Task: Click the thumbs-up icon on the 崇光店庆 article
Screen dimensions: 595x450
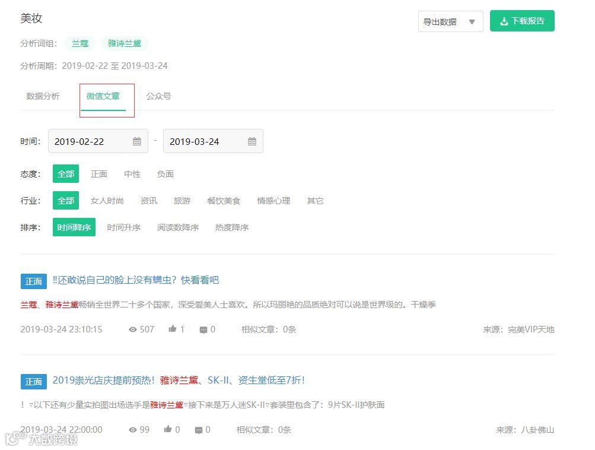Action: (x=168, y=429)
